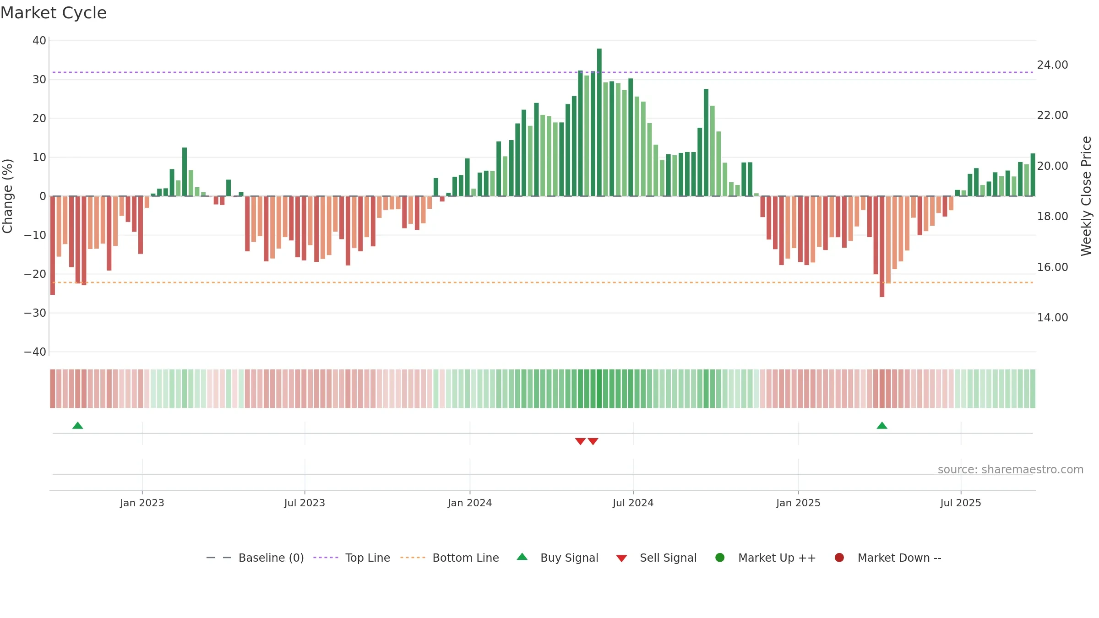The height and width of the screenshot is (618, 1099).
Task: Click the Jan 2024 x-axis label
Action: coord(470,503)
